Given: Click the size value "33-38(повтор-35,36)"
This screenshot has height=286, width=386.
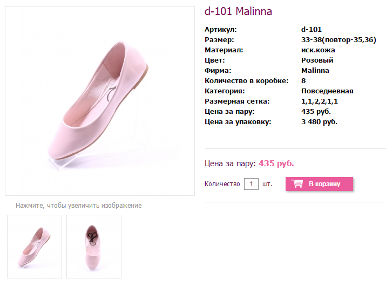Looking at the screenshot, I should tap(338, 40).
